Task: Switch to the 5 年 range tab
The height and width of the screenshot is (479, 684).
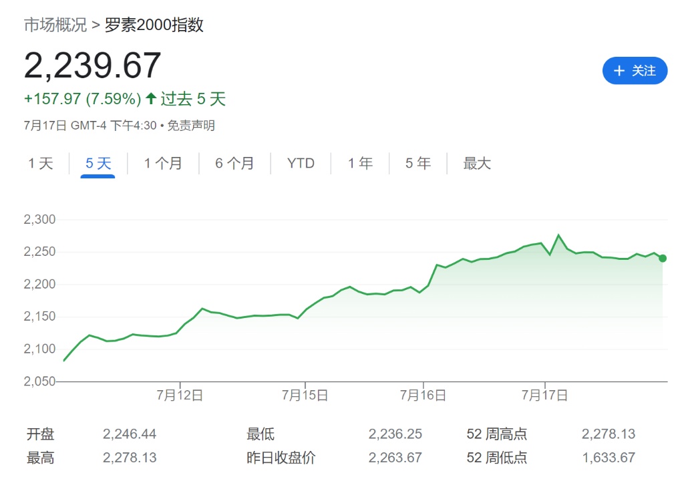Action: click(x=418, y=164)
